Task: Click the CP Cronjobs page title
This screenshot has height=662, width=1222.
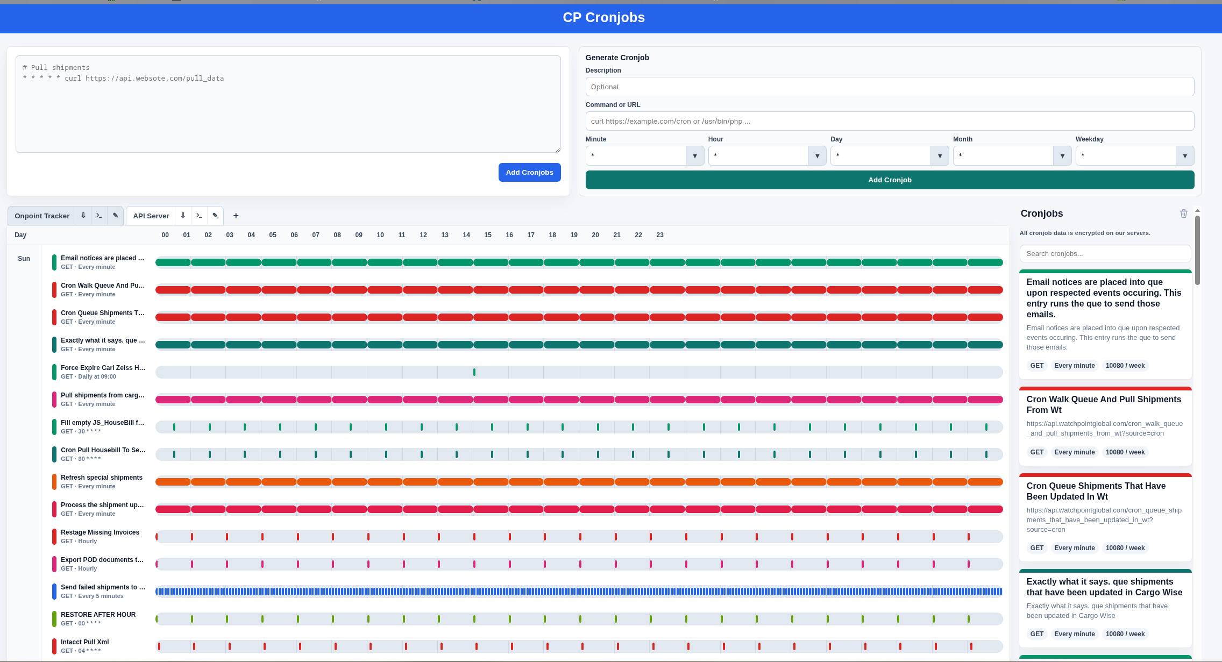Action: 603,18
